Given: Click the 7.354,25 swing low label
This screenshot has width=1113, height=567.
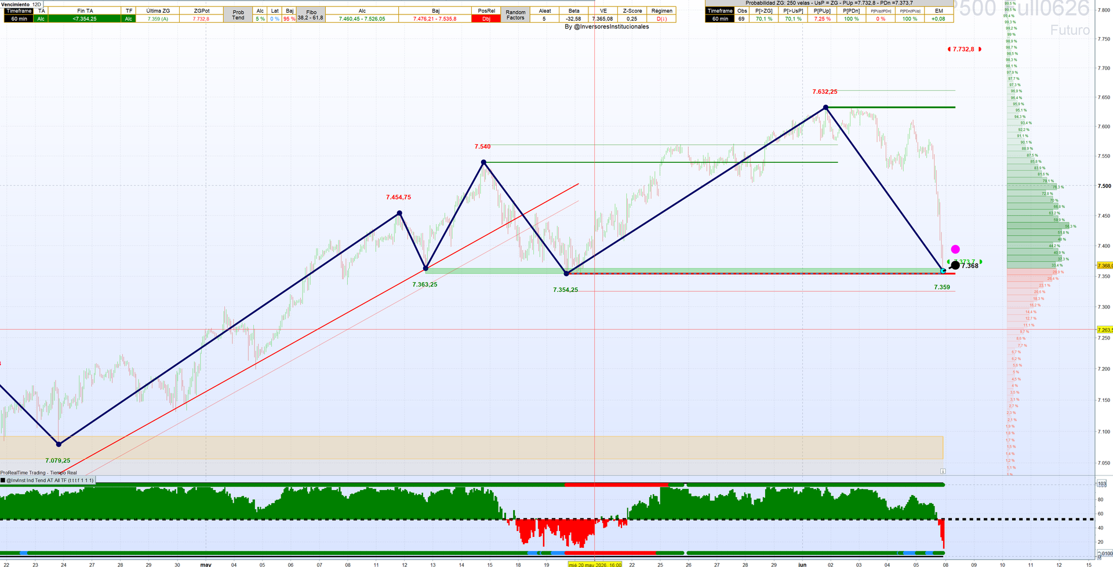Looking at the screenshot, I should 565,290.
